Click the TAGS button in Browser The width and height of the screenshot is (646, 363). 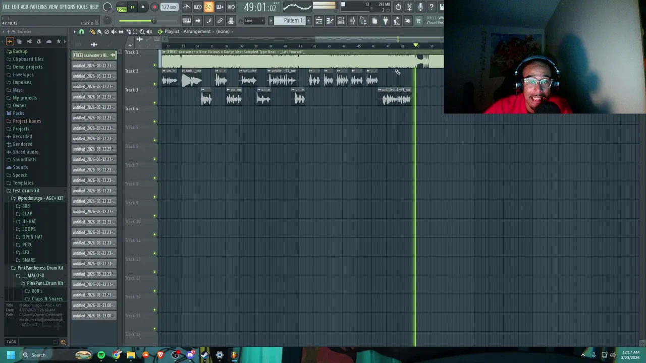(11, 342)
